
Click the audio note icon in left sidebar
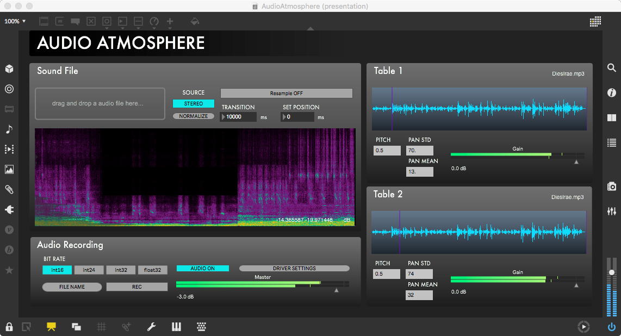coord(9,129)
